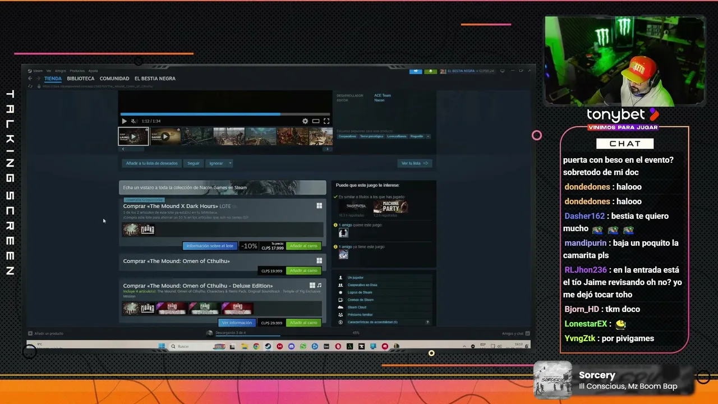Go back with Steam's back arrow
This screenshot has height=404, width=718.
30,79
